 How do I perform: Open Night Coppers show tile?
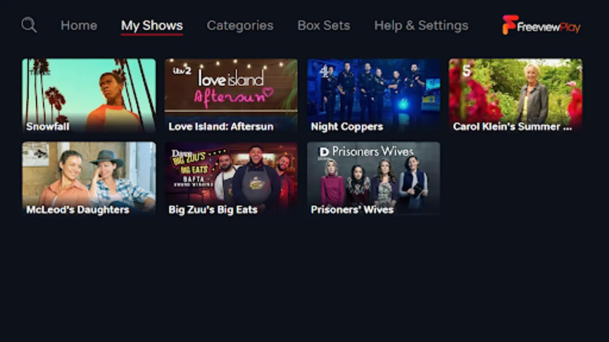[373, 95]
